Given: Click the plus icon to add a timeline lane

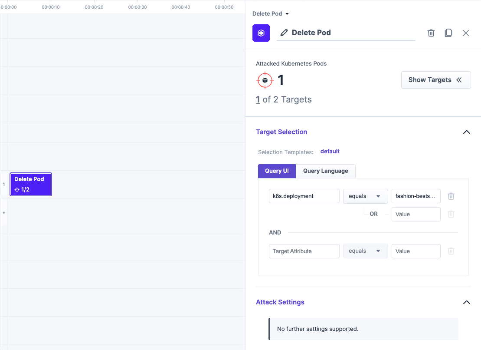Looking at the screenshot, I should pyautogui.click(x=4, y=212).
